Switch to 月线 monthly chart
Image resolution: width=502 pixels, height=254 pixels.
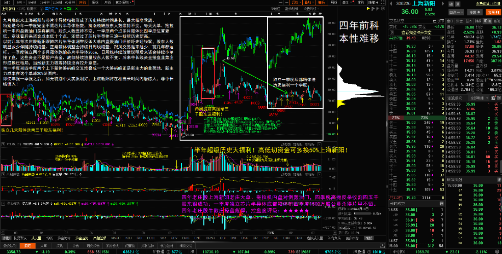click(x=108, y=3)
